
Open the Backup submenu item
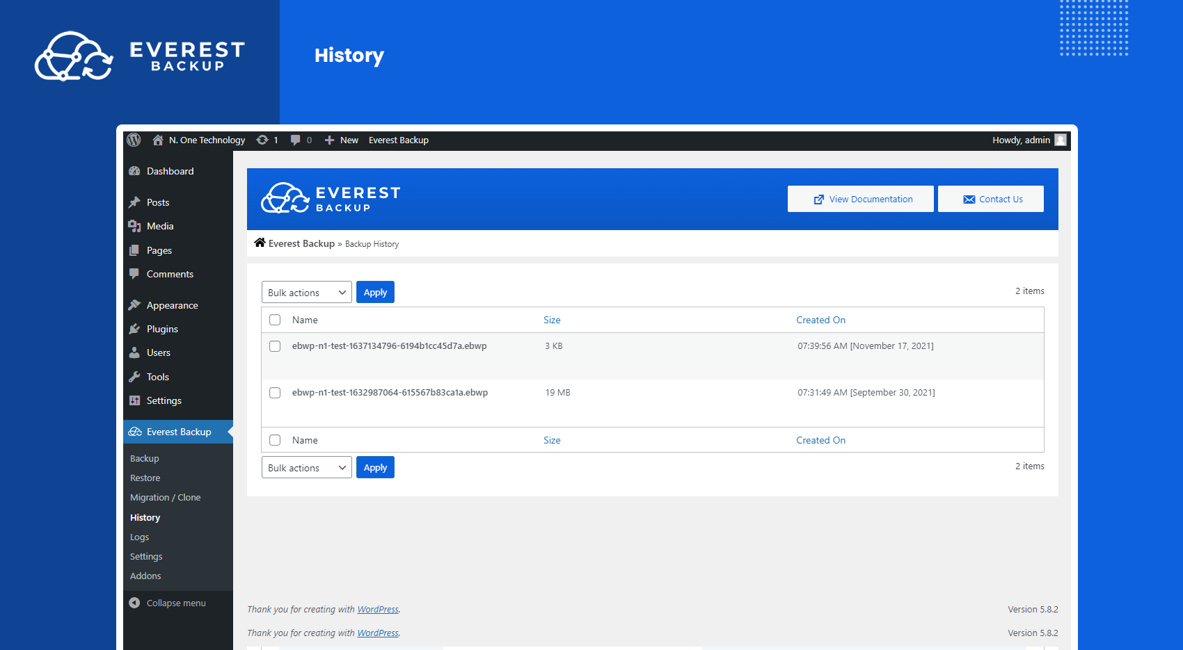[x=145, y=459]
